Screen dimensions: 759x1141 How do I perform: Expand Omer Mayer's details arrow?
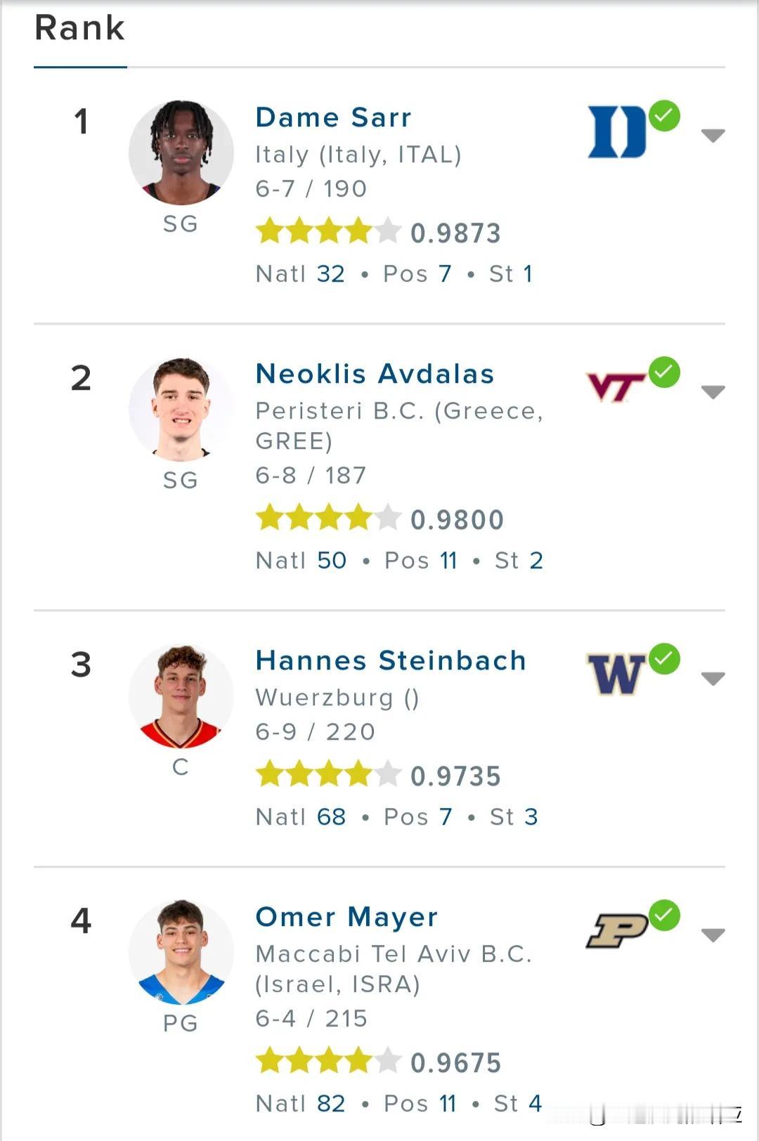pyautogui.click(x=713, y=935)
